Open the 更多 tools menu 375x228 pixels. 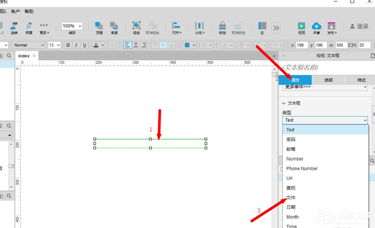click(x=44, y=28)
